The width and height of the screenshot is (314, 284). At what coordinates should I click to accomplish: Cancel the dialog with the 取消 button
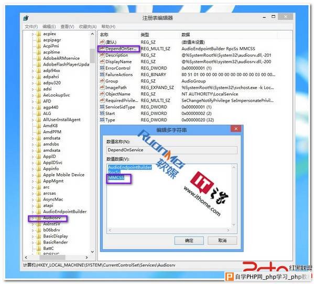click(x=222, y=240)
